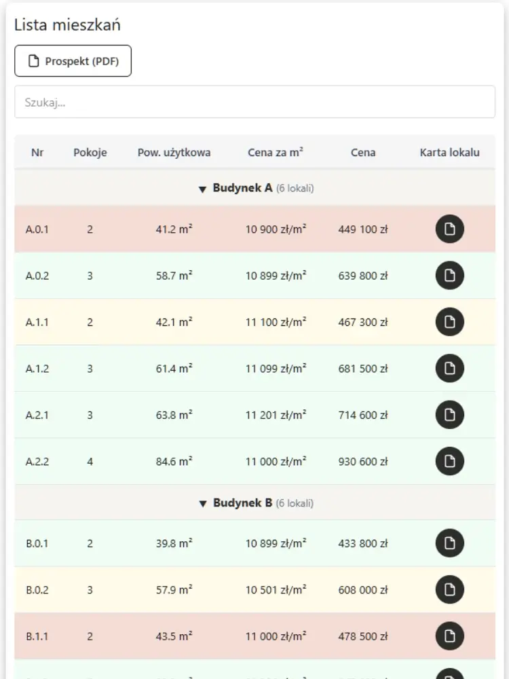Click area value 41.2 m²
This screenshot has width=509, height=679.
(x=174, y=229)
